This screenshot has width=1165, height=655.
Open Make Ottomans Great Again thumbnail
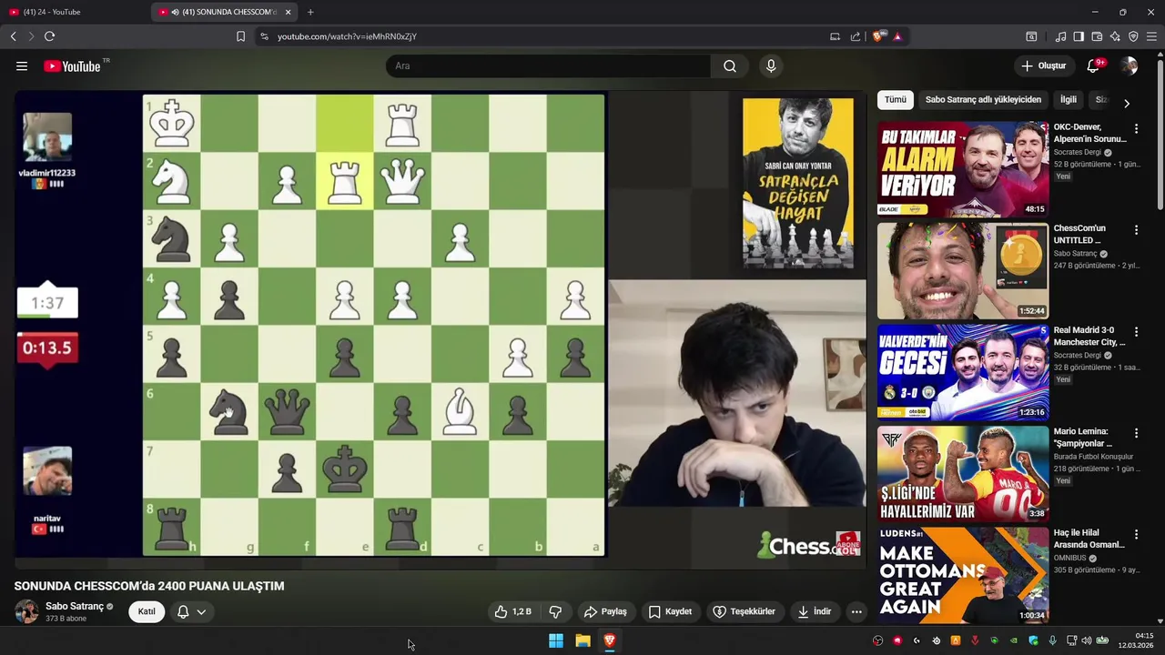tap(963, 575)
